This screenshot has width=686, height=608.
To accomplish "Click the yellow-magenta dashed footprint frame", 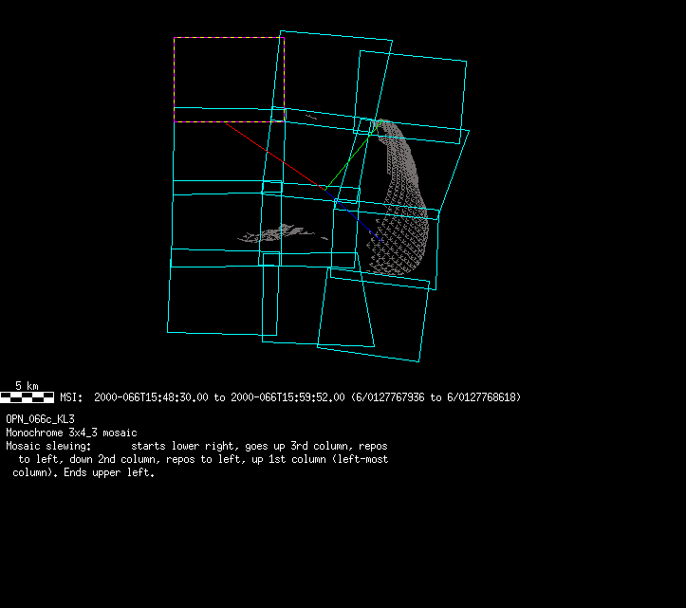I will 230,80.
